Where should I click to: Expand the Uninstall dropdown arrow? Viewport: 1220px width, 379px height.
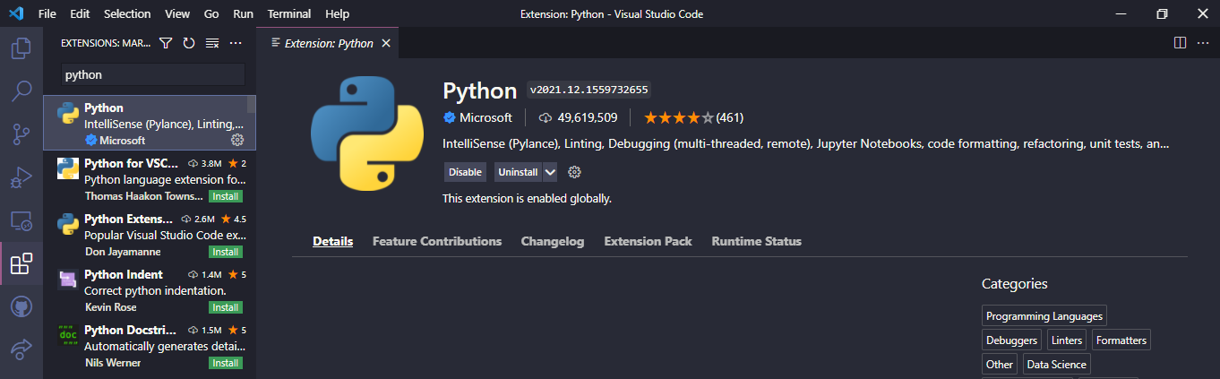tap(550, 172)
